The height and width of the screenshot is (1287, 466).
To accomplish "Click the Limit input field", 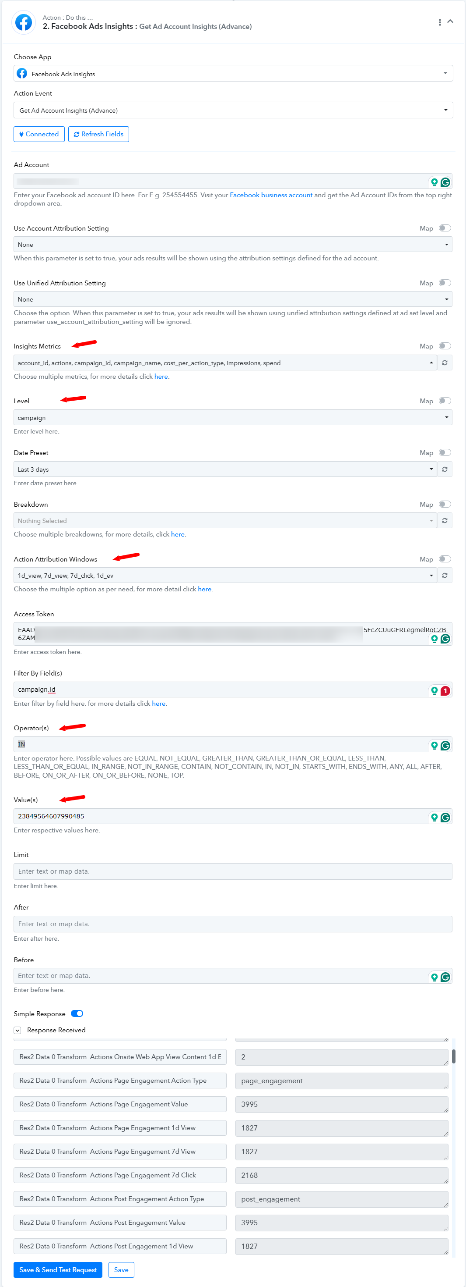I will [x=233, y=871].
